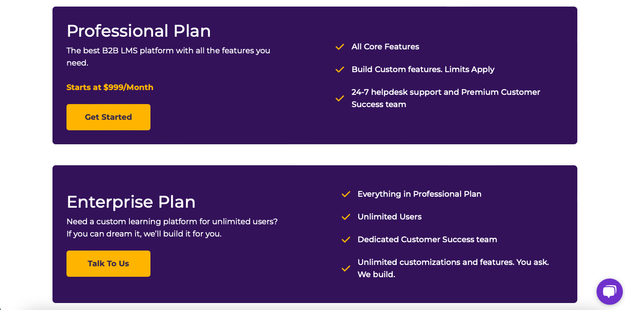Click checkmark beside Dedicated Customer Success team

[x=346, y=240]
